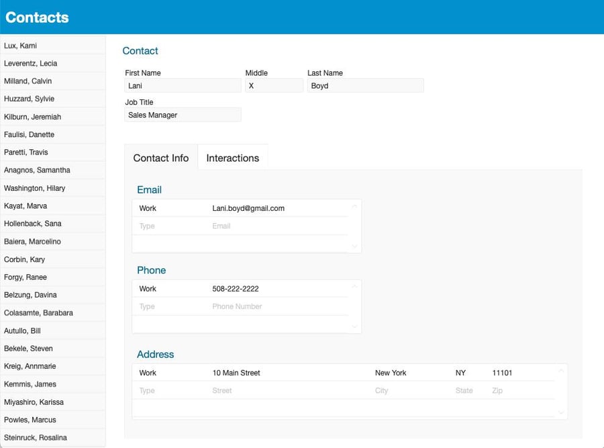This screenshot has width=604, height=448.
Task: Select Kilburn, Jeremiah in the sidebar
Action: coord(52,116)
